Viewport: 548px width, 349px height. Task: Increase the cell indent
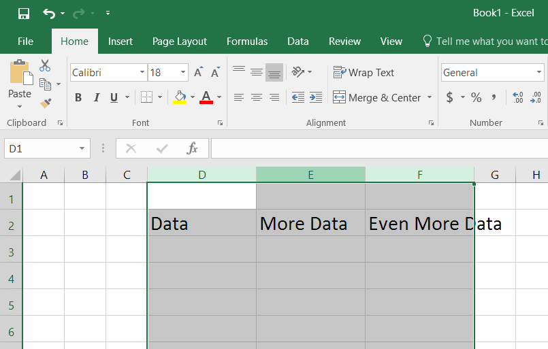(x=316, y=97)
